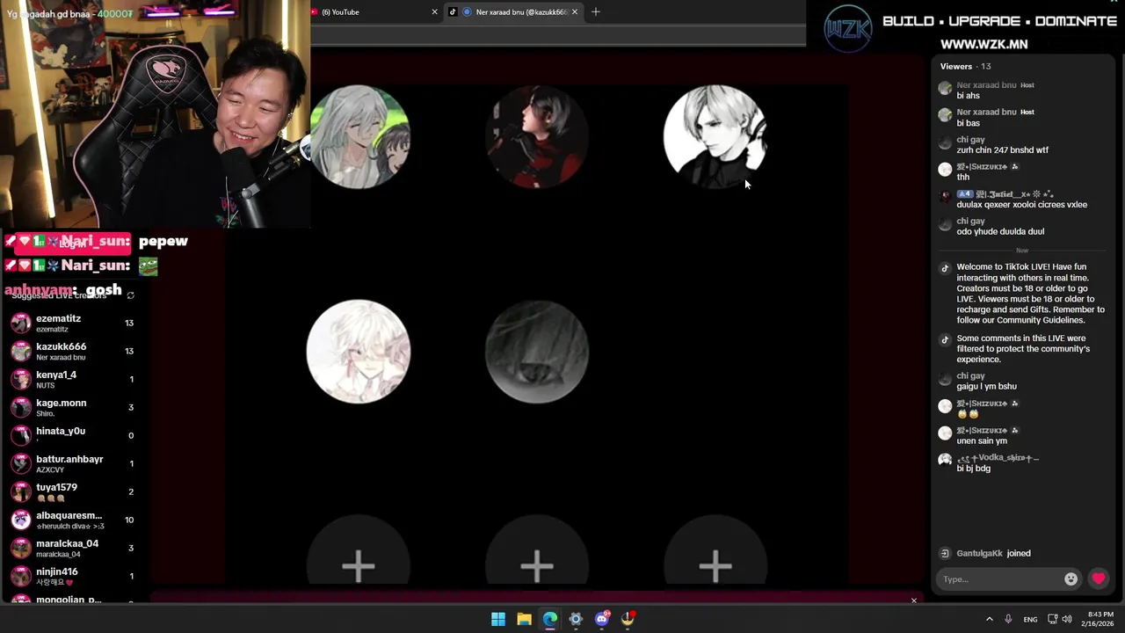The image size is (1125, 633).
Task: Open kenya1_4's live avatar
Action: [21, 380]
